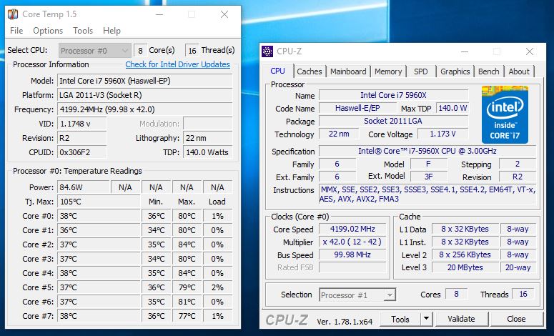Screen dimensions: 554x336
Task: Click the Frequency field 4199.24MHz
Action: pos(145,109)
